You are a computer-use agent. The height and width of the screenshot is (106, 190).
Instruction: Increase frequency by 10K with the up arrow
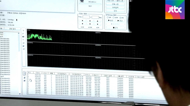coord(83,21)
